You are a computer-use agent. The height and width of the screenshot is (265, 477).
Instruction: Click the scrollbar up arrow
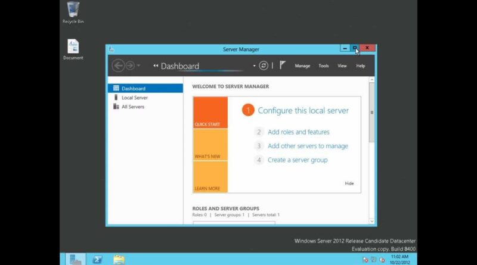[371, 80]
